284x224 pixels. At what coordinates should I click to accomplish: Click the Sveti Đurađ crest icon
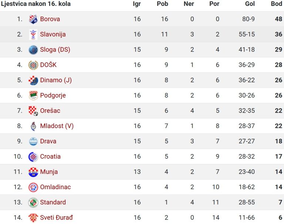(x=33, y=218)
